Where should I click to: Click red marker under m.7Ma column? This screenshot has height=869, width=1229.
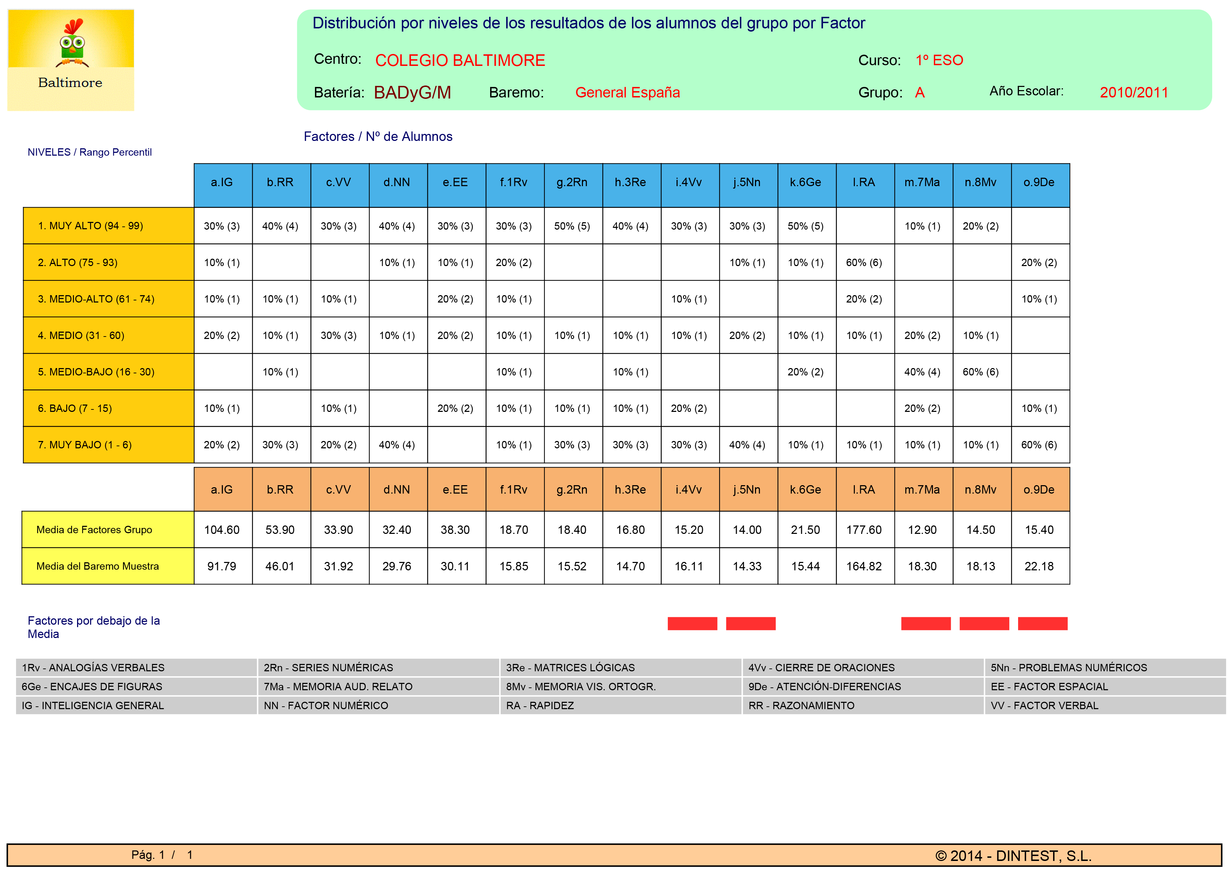click(926, 624)
